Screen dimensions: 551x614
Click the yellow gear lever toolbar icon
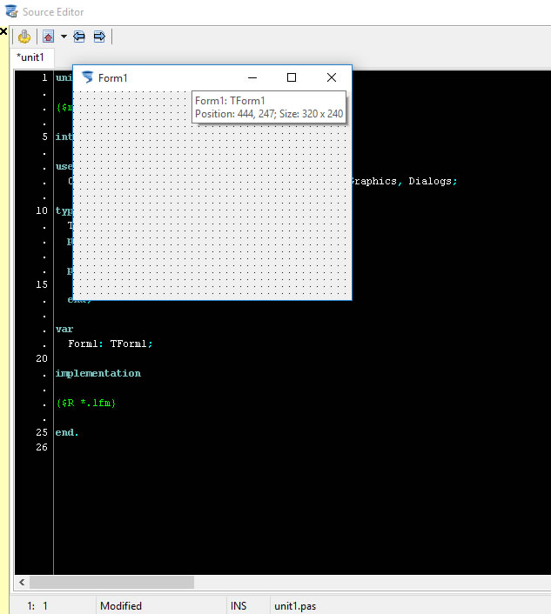(x=24, y=37)
